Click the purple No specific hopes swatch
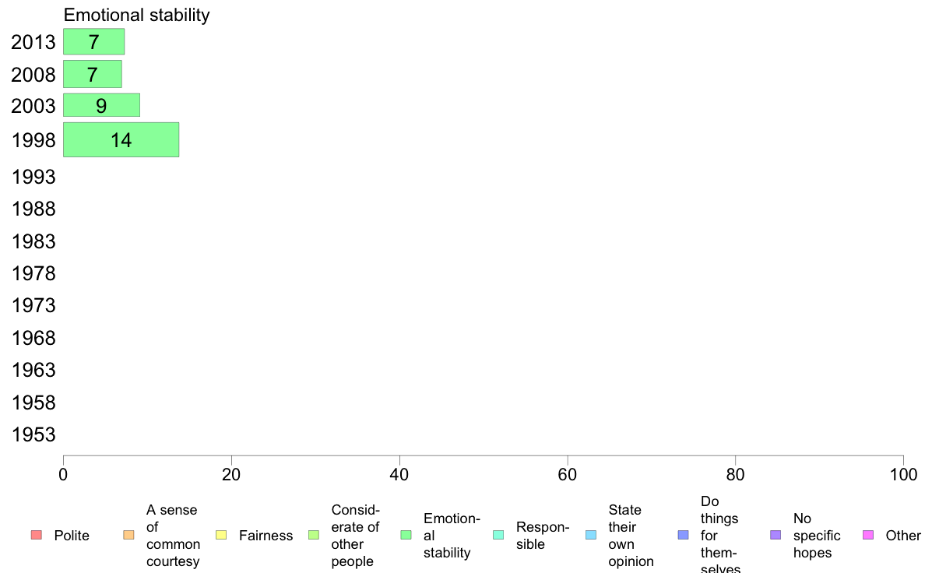The width and height of the screenshot is (925, 573). [x=776, y=535]
